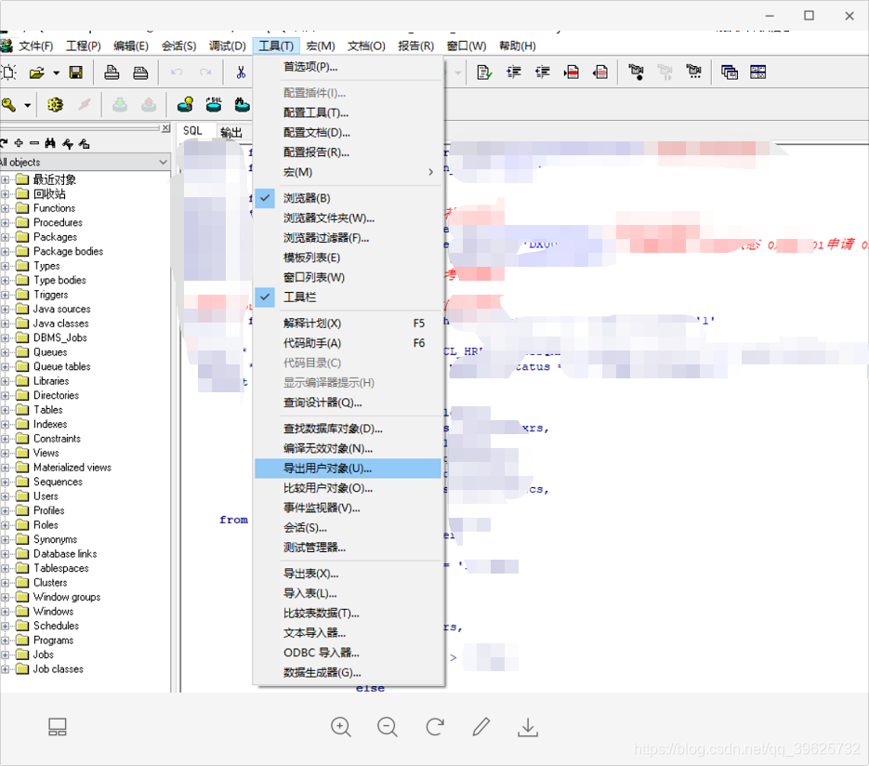Screen dimensions: 869x766
Task: Open the 帮助(H) menu
Action: (517, 46)
